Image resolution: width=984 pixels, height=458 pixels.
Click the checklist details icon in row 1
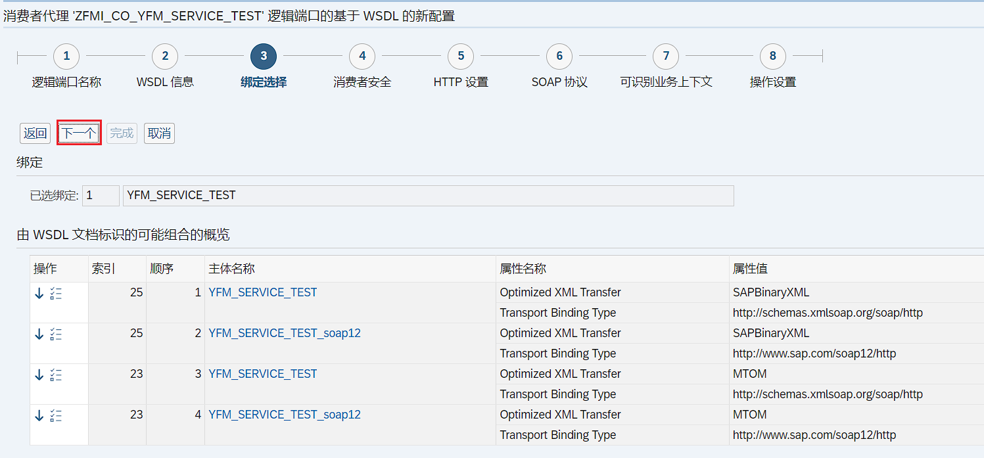(56, 293)
